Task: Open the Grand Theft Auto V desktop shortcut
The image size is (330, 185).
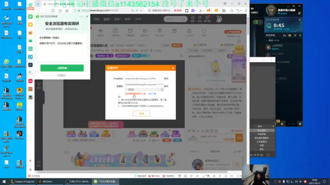Action: [x=7, y=151]
